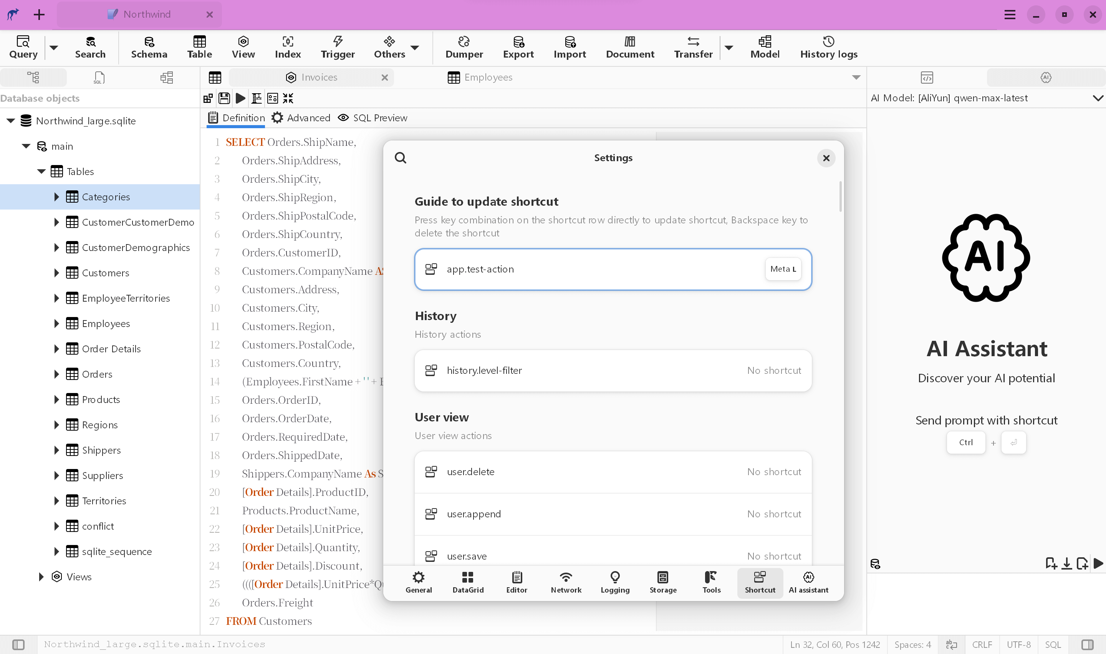The width and height of the screenshot is (1106, 654).
Task: Open the AI Model selection dropdown
Action: coord(1098,98)
